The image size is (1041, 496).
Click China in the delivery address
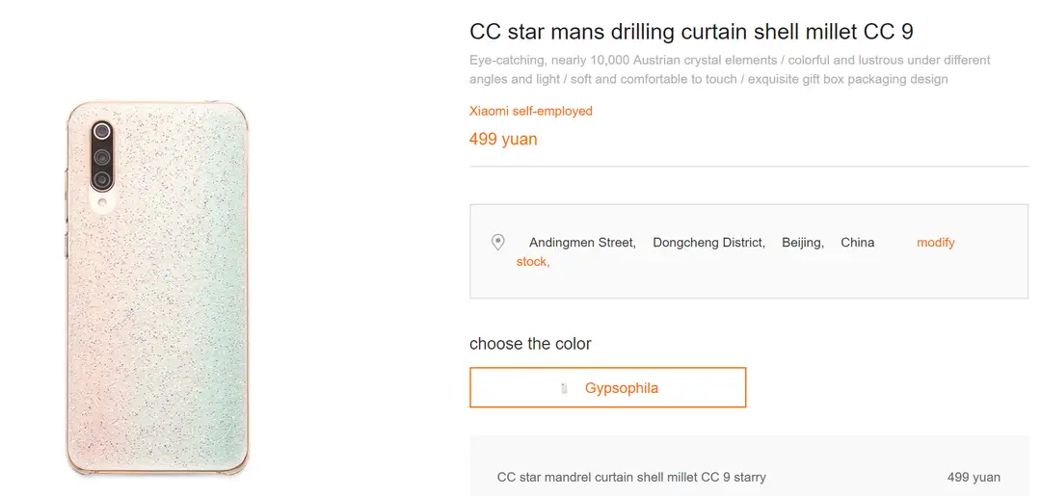point(857,243)
